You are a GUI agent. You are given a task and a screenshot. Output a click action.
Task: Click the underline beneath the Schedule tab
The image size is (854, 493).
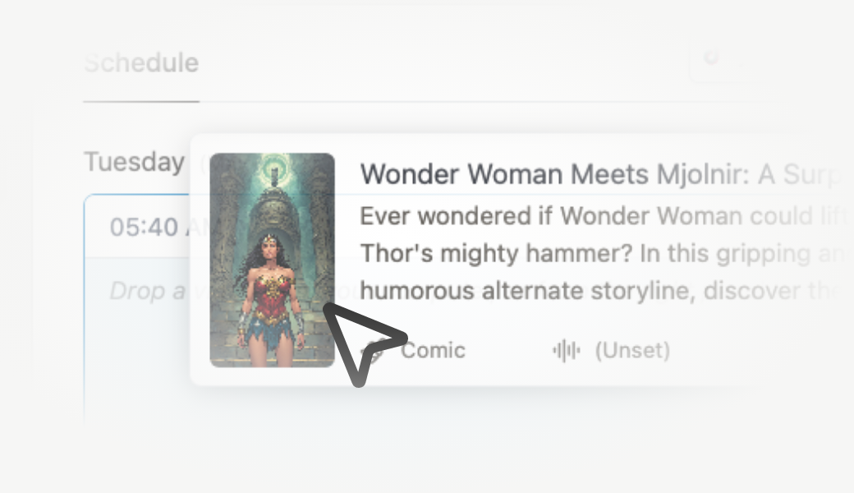(141, 101)
